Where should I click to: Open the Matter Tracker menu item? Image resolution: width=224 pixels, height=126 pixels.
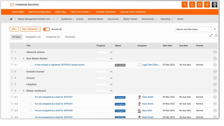(x=130, y=19)
